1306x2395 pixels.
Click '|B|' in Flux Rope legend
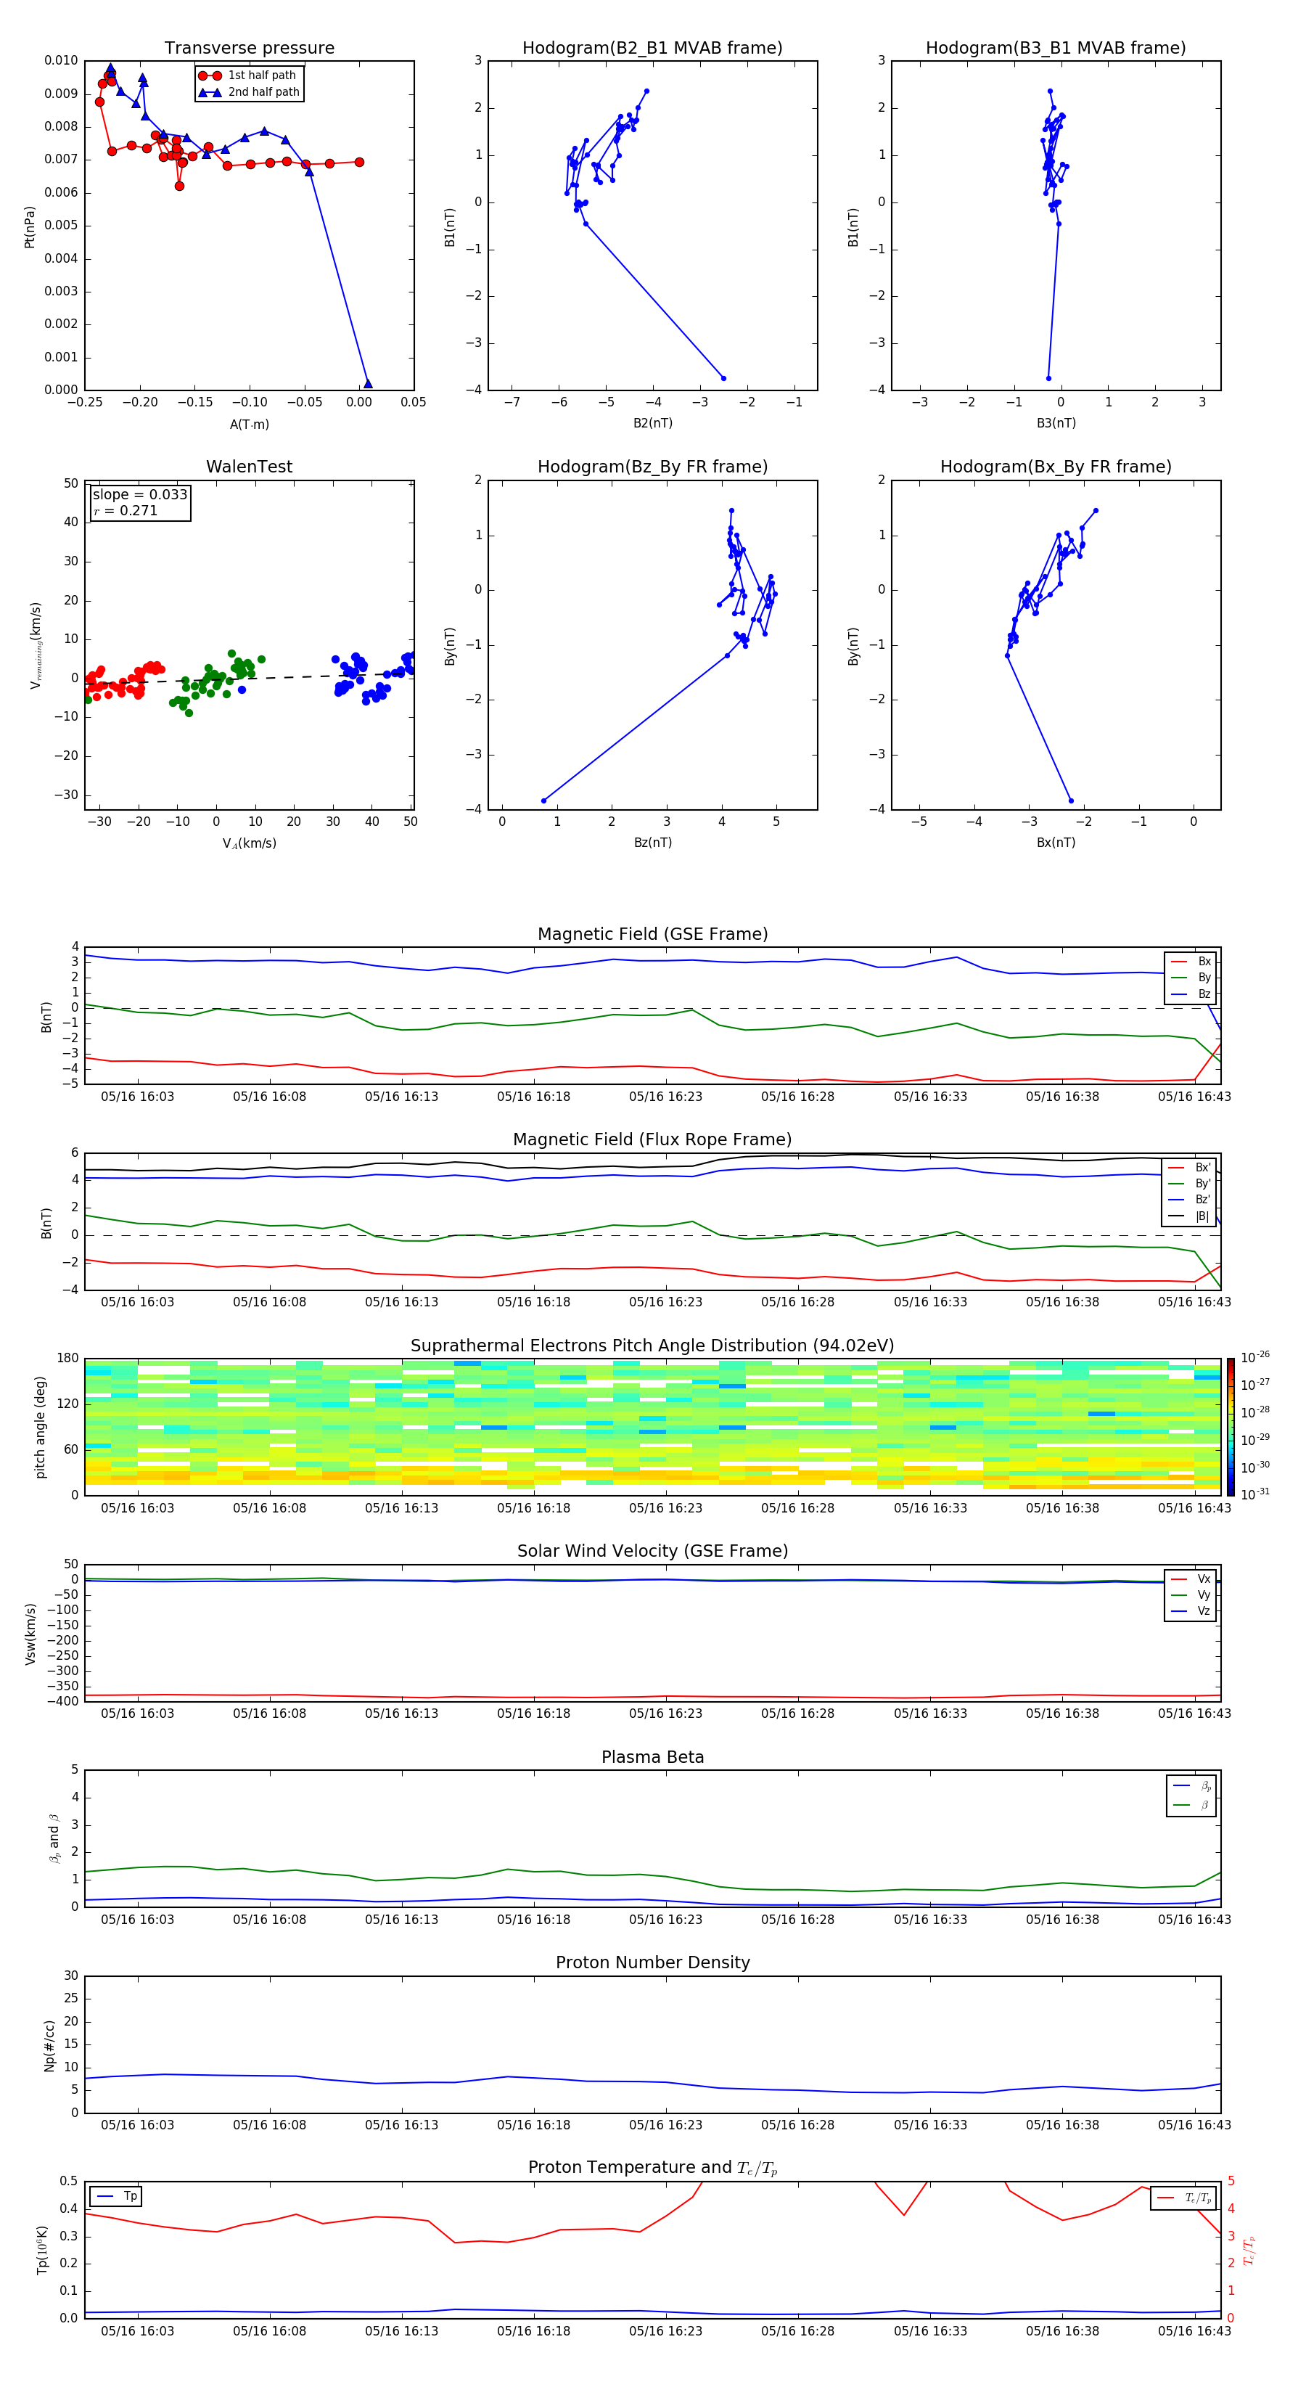[1190, 1216]
